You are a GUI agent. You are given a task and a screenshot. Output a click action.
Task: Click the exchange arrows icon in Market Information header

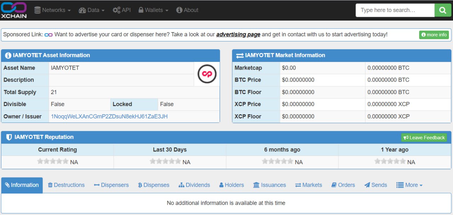click(x=240, y=55)
